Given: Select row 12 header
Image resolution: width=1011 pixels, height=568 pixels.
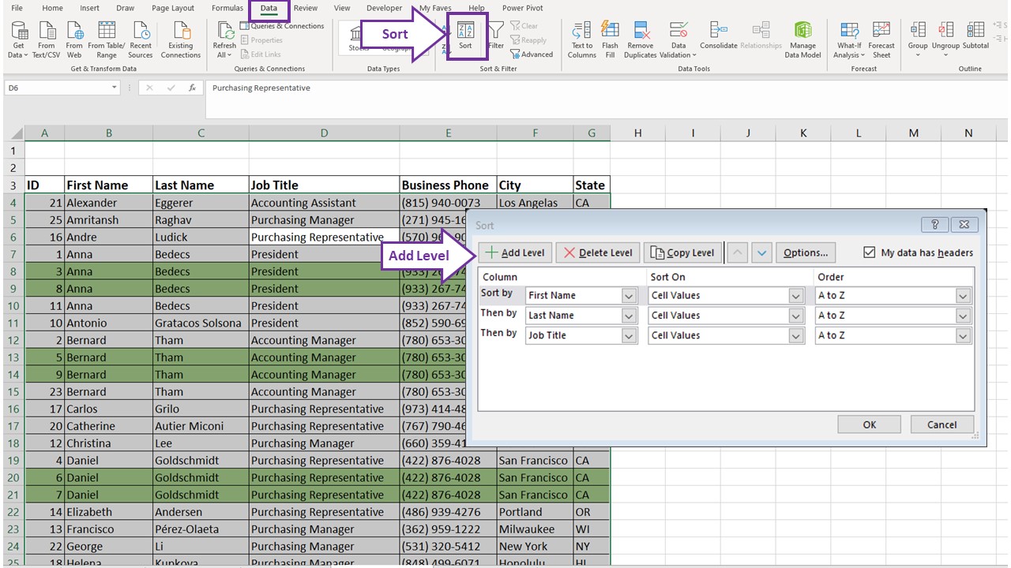Looking at the screenshot, I should (14, 340).
